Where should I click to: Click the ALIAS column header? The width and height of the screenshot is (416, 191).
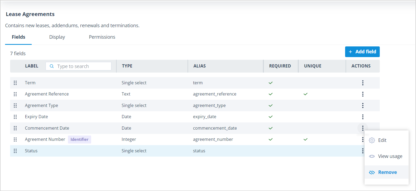tap(200, 66)
